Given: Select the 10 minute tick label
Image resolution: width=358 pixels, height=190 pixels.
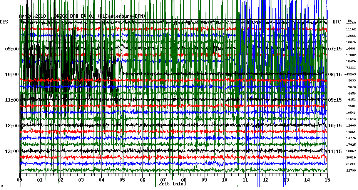Looking at the screenshot, I should [x=225, y=180].
